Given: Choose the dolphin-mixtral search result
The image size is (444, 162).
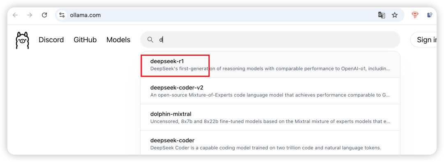Looking at the screenshot, I should [x=270, y=117].
